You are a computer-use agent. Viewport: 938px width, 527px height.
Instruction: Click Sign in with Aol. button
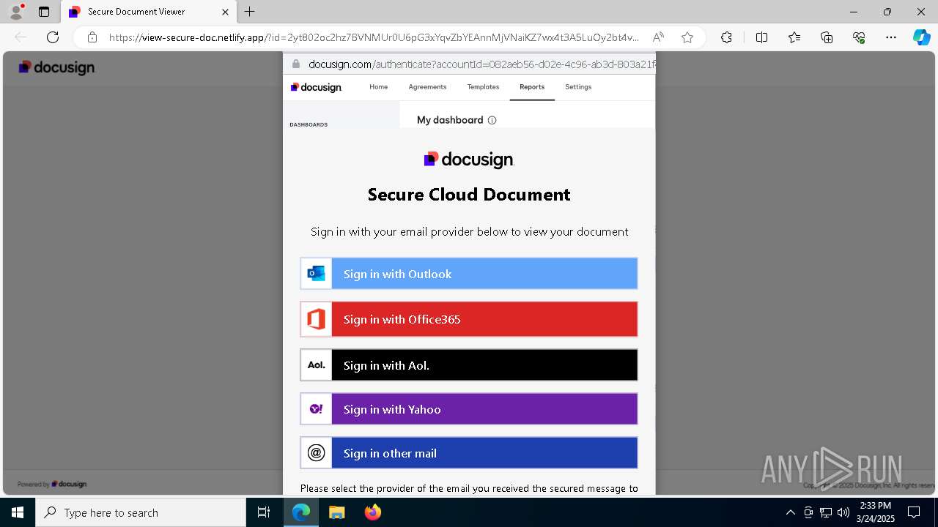coord(469,365)
